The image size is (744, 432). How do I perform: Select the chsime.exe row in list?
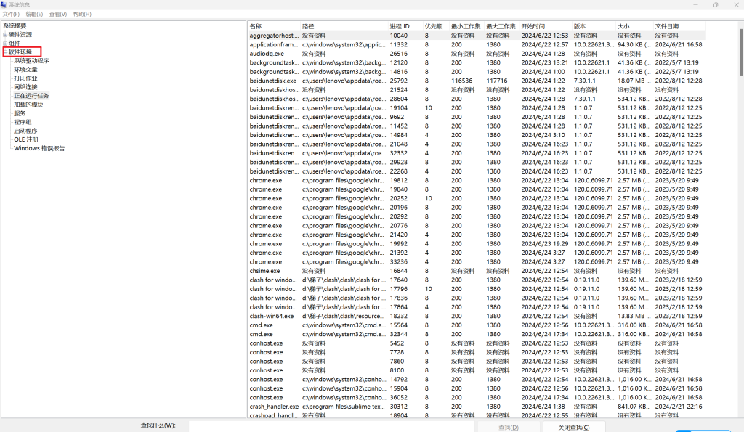pyautogui.click(x=265, y=271)
